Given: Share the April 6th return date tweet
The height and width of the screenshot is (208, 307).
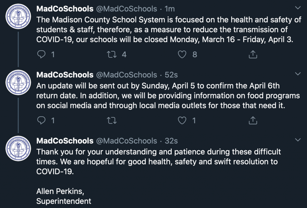Looking at the screenshot, I should point(253,120).
